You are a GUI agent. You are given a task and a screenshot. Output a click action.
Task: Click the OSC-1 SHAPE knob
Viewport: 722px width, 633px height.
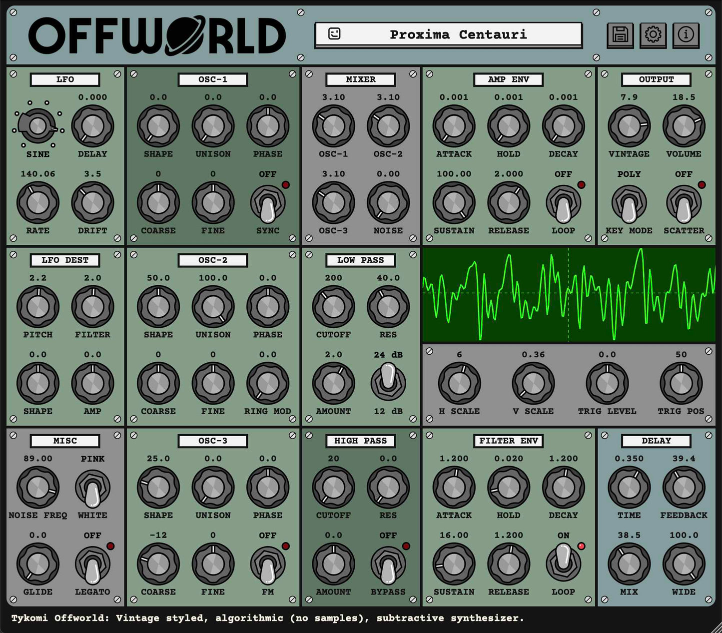(158, 126)
